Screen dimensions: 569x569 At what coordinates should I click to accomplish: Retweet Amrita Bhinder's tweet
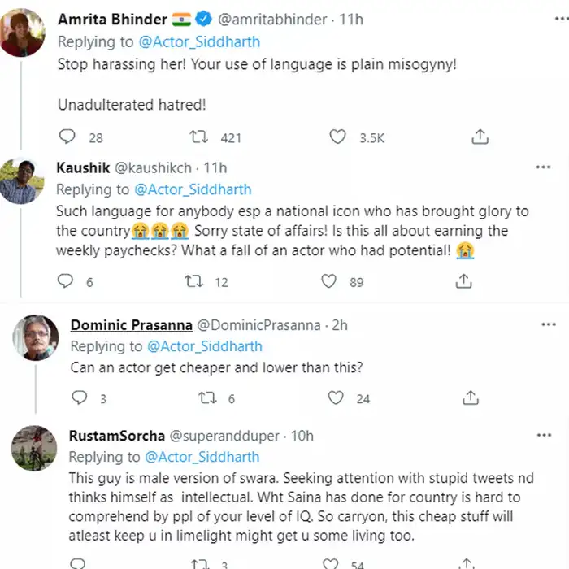coord(199,137)
